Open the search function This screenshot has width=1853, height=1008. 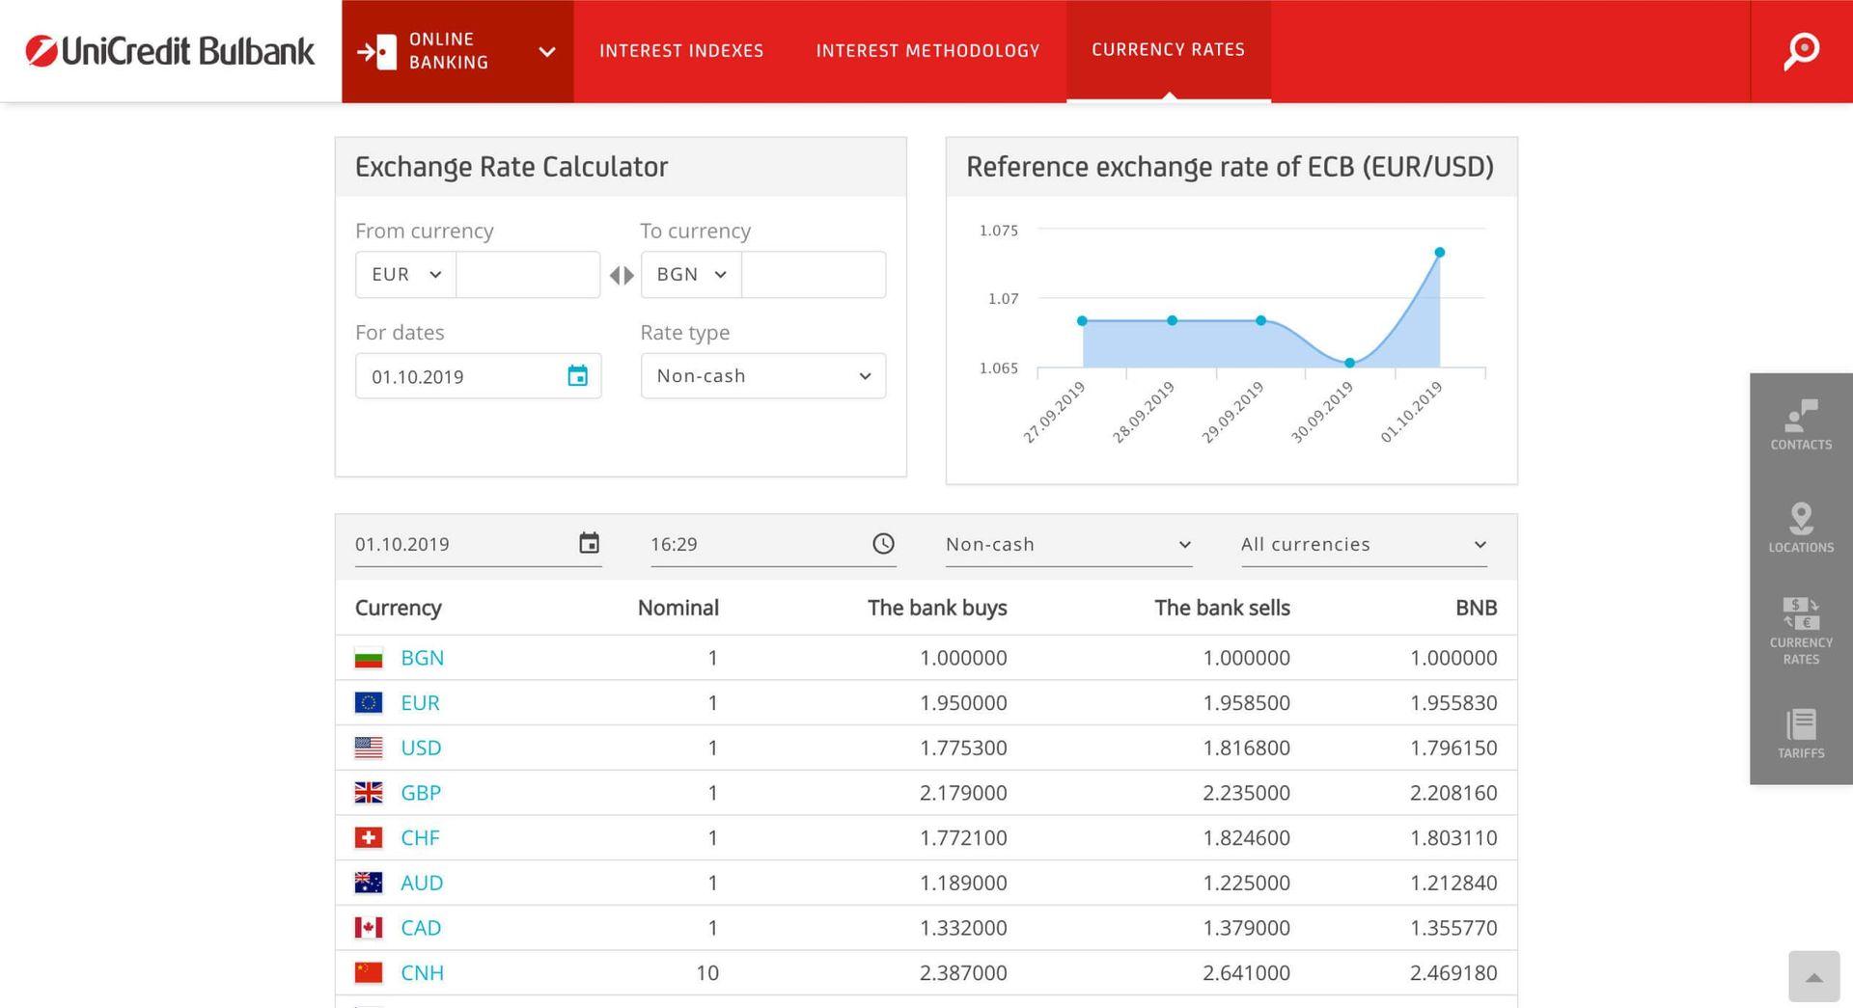(x=1801, y=52)
